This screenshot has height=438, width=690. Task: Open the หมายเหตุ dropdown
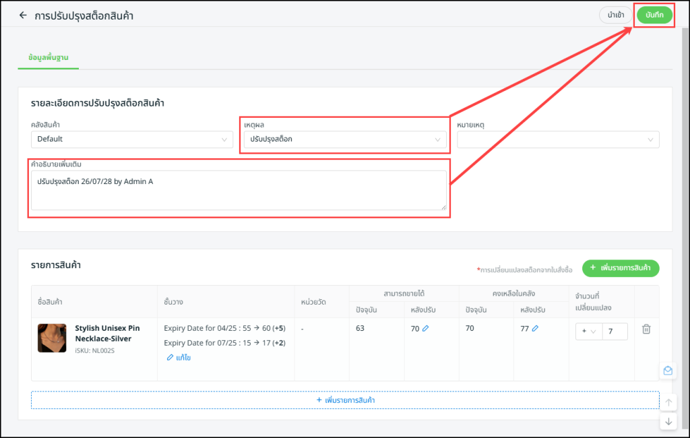coord(558,139)
